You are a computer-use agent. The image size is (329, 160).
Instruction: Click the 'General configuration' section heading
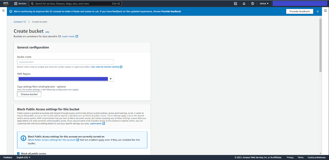pyautogui.click(x=33, y=47)
